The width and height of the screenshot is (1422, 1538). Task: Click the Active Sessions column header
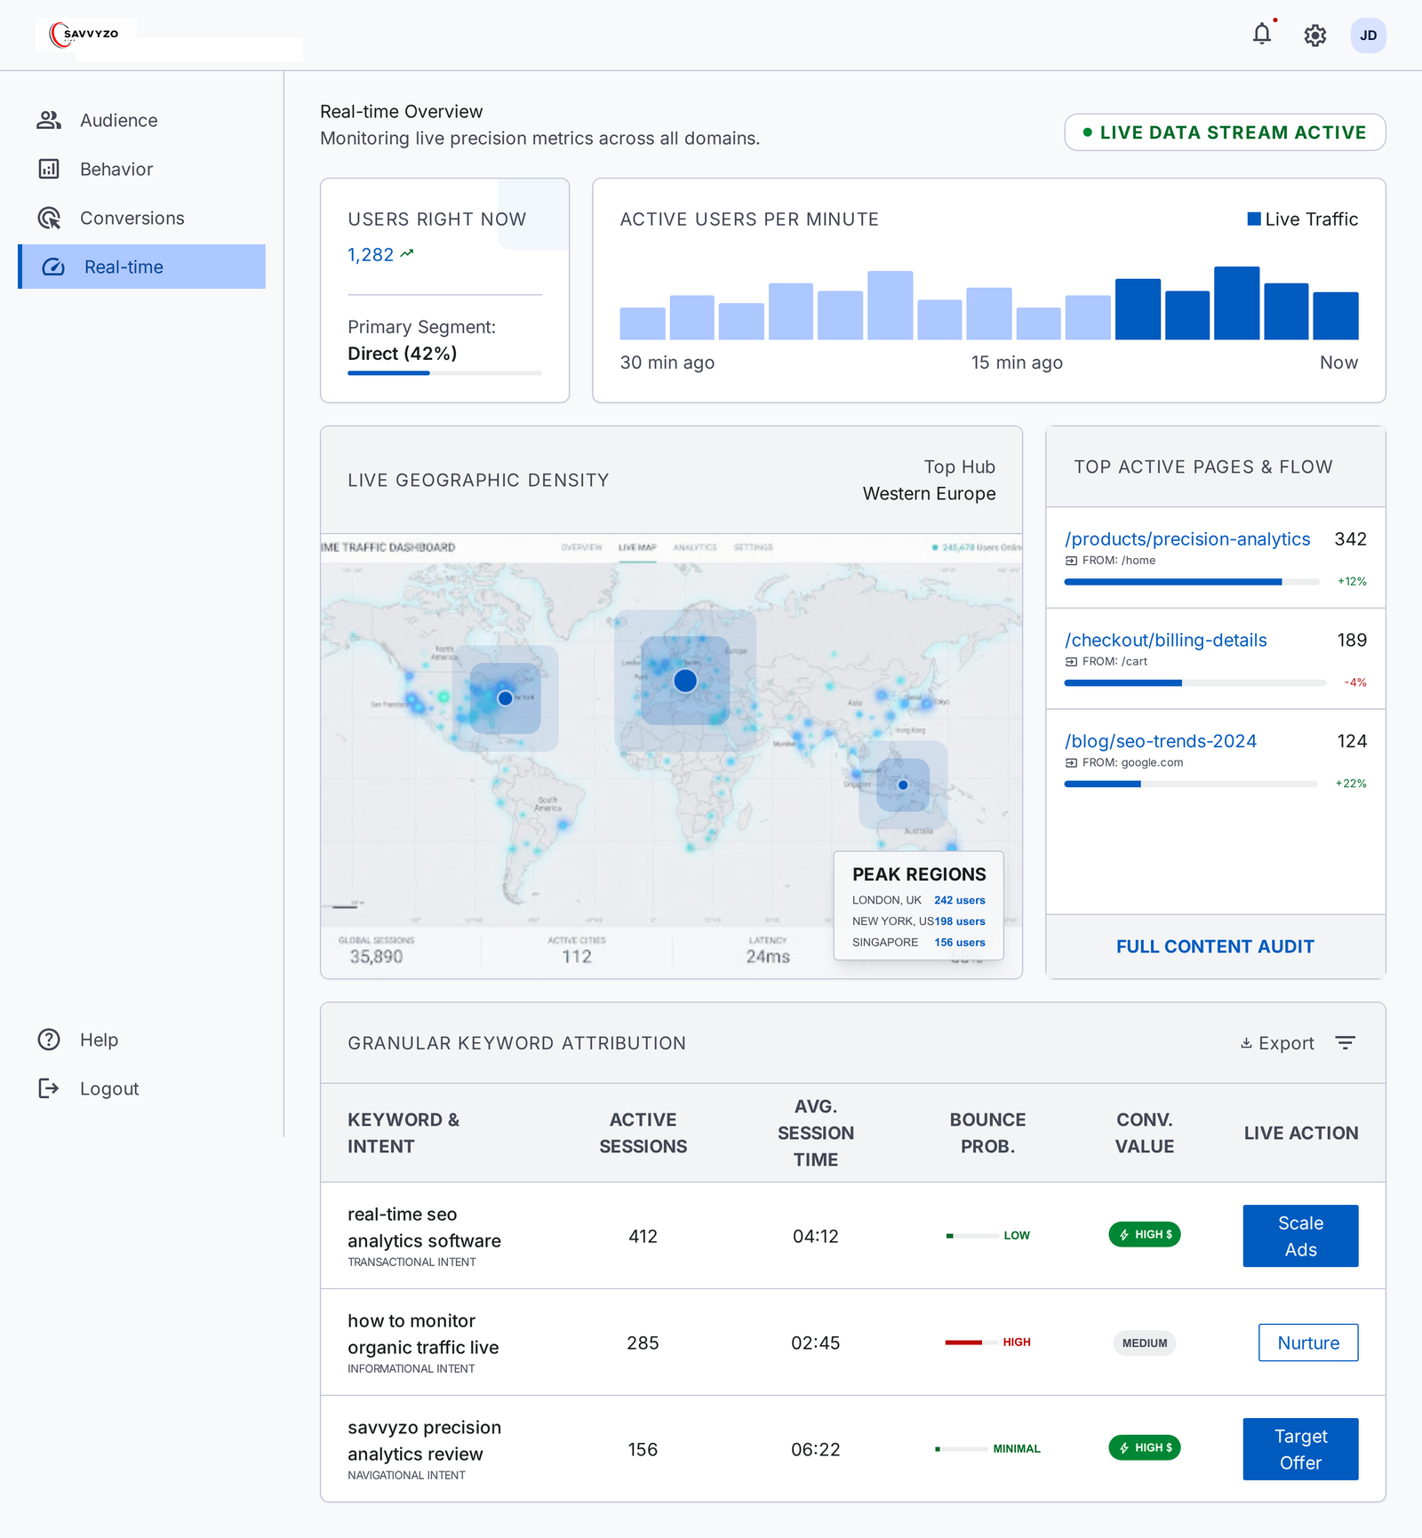[643, 1133]
